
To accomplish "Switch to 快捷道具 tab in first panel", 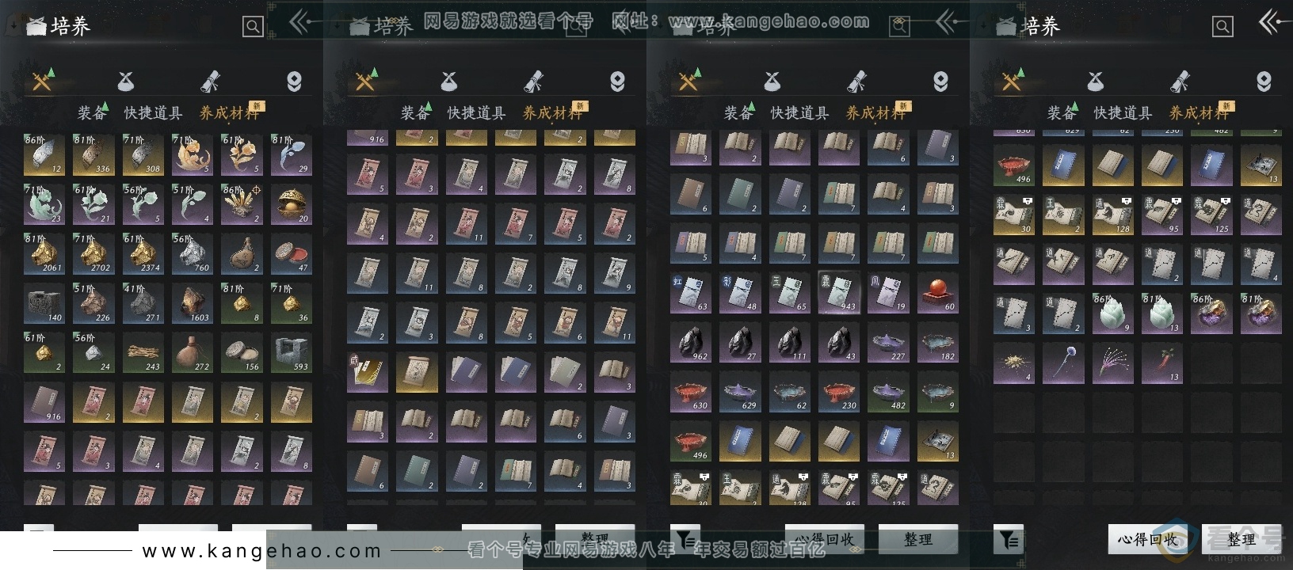I will 153,113.
